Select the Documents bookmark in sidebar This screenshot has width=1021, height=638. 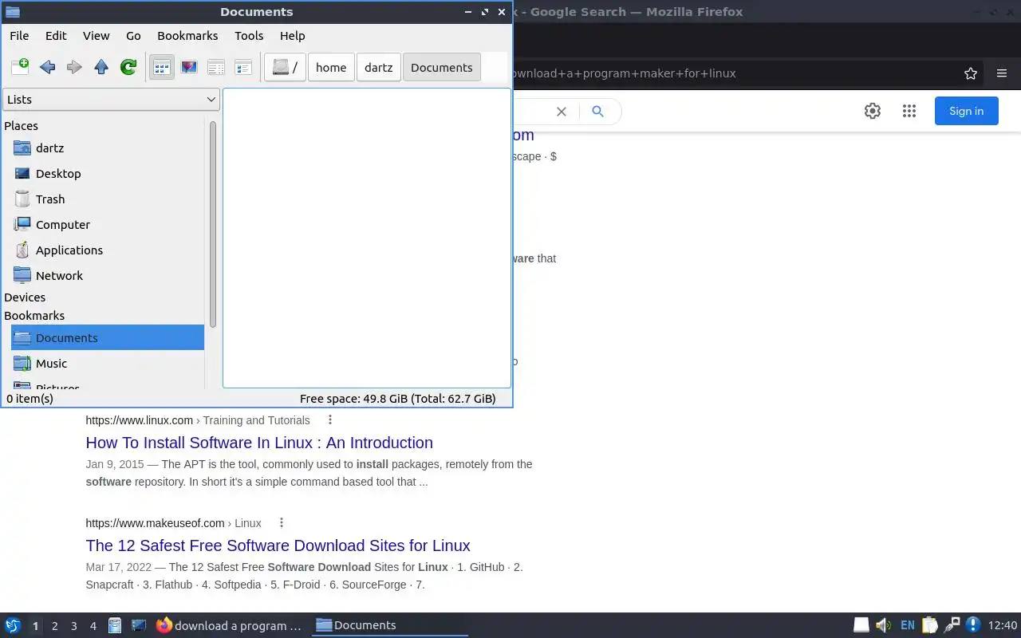tap(108, 338)
